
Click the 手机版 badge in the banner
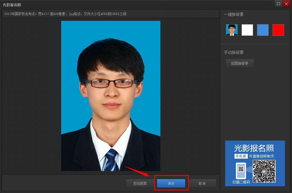click(241, 156)
